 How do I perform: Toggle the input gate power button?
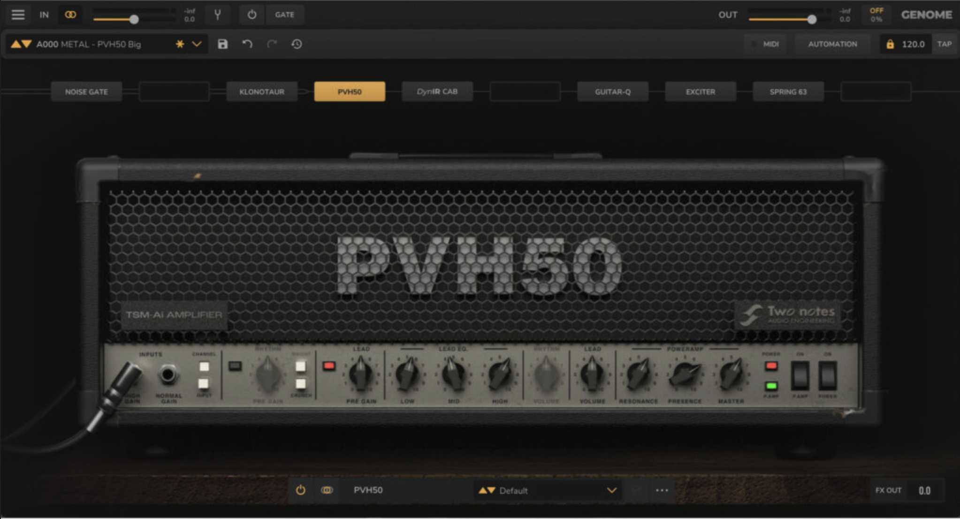(x=252, y=15)
